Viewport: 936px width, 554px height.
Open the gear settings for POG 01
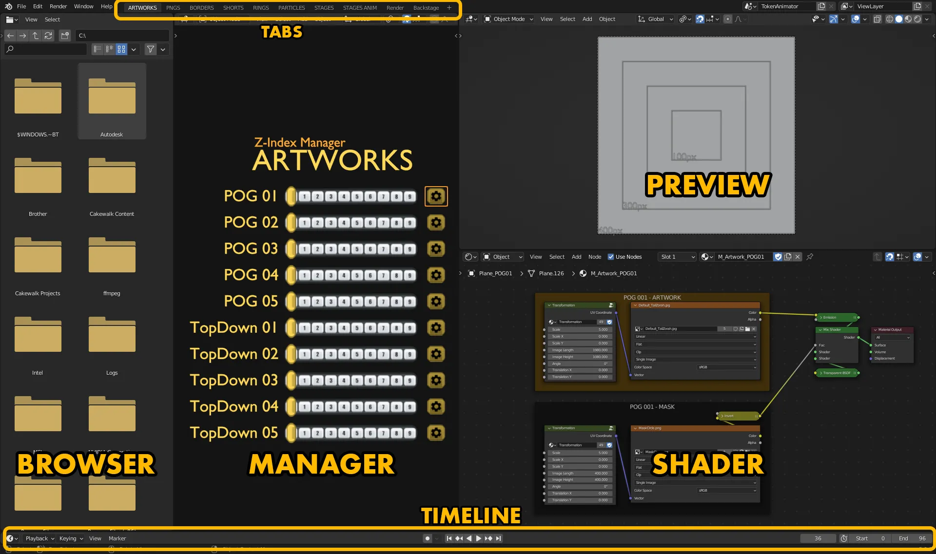pos(436,196)
